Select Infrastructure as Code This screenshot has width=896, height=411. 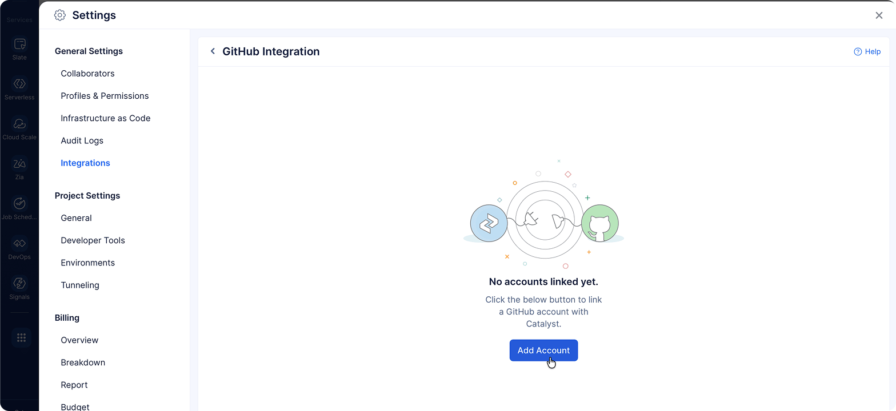[106, 118]
